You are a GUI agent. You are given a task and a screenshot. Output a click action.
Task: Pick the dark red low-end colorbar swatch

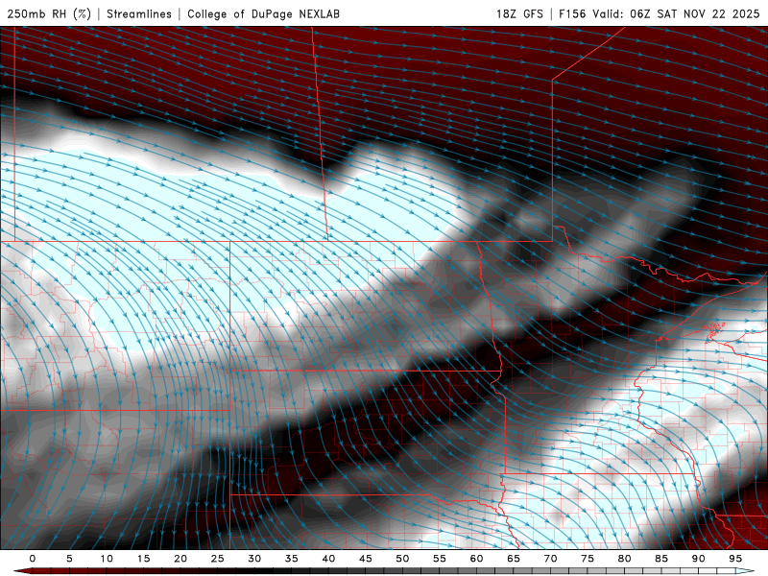25,571
